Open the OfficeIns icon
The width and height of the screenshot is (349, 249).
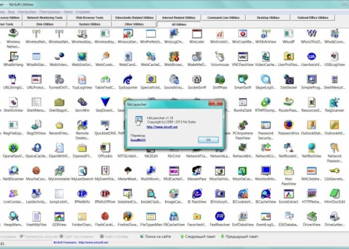pos(105,148)
